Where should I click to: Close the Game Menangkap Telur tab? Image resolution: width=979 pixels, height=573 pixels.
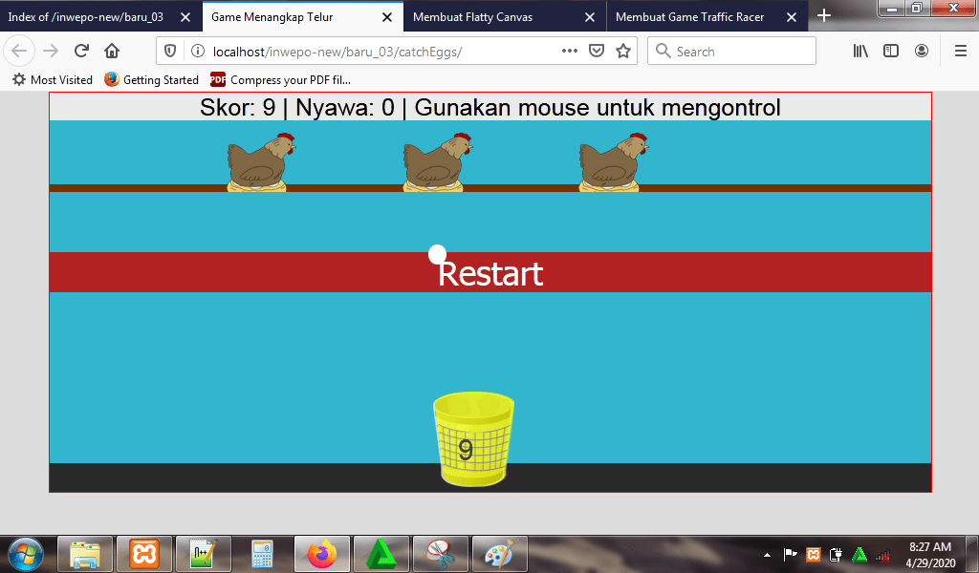[387, 17]
